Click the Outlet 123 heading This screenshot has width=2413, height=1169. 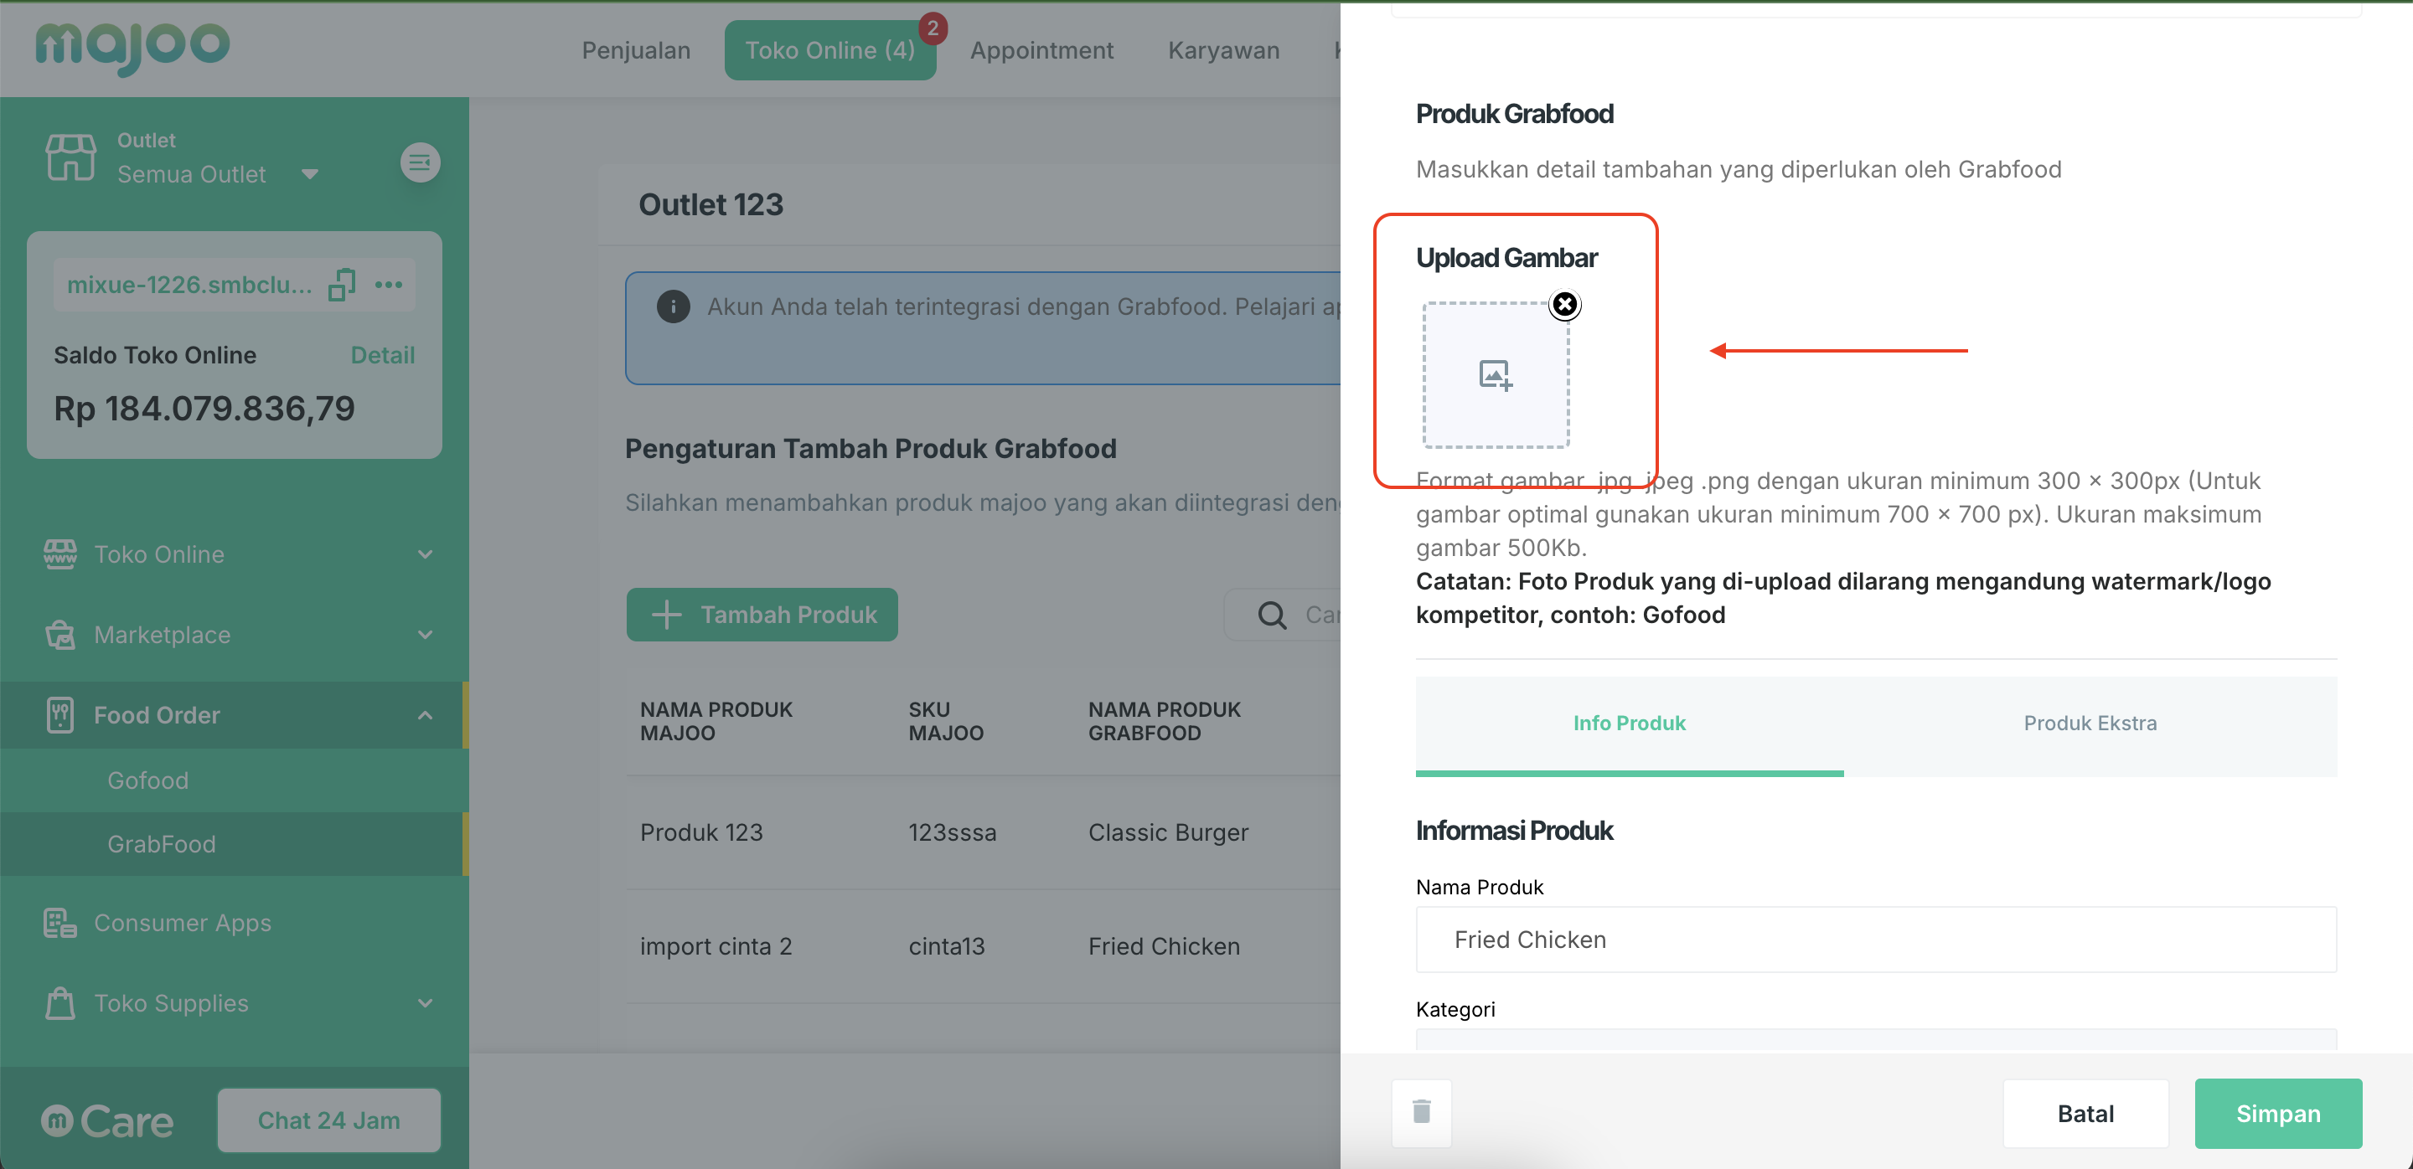tap(710, 205)
